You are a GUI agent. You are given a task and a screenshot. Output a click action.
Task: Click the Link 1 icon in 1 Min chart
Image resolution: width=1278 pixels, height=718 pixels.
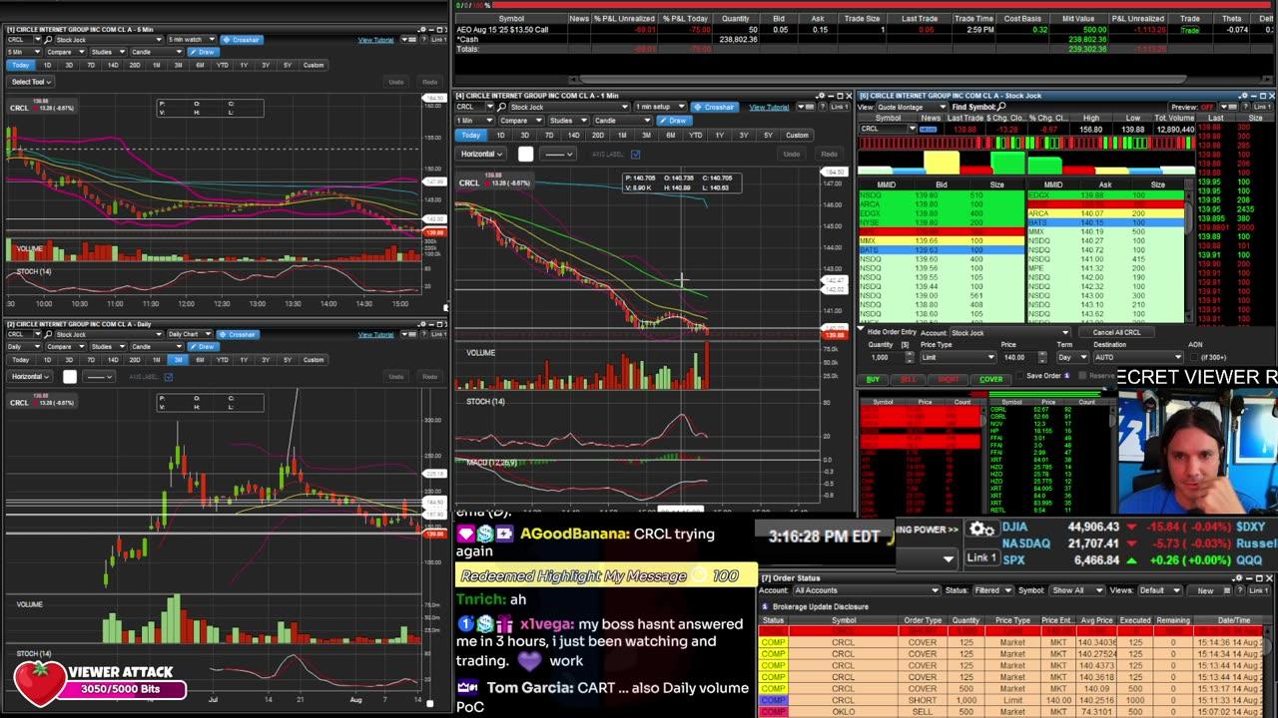coord(841,107)
